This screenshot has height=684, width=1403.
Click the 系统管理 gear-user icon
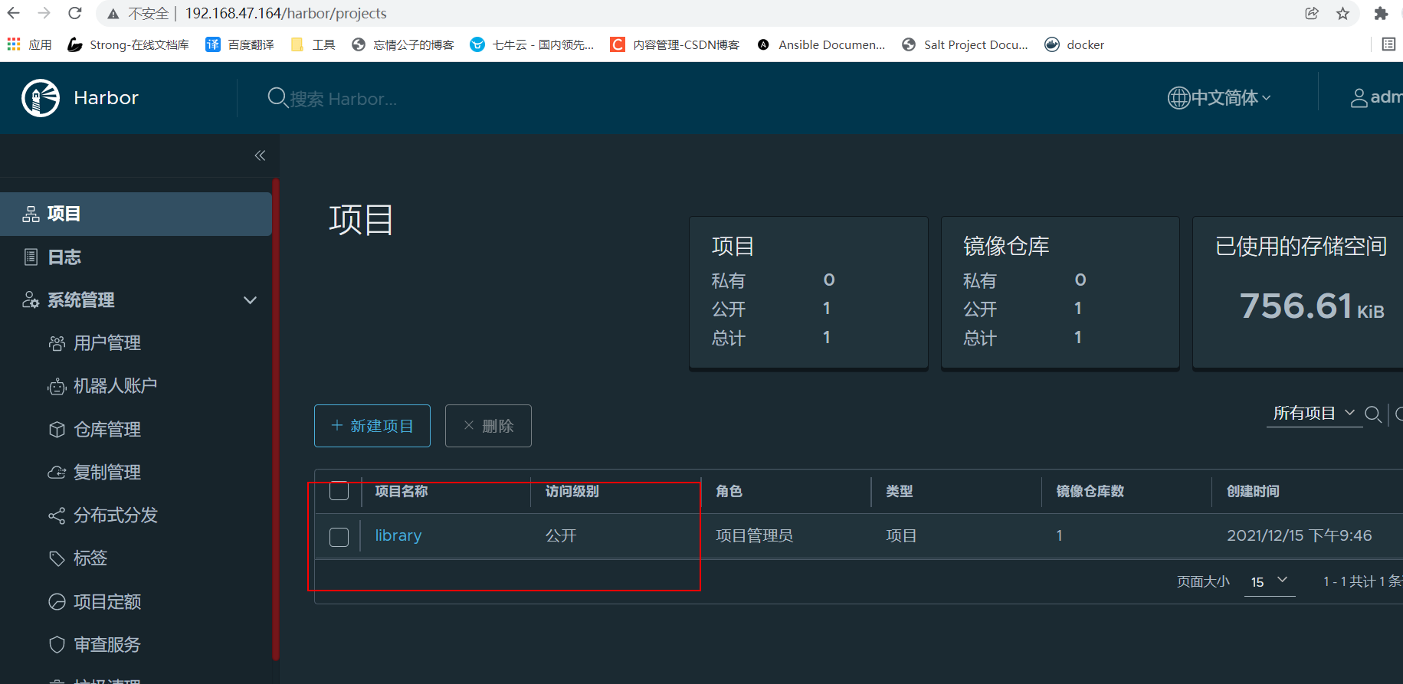[x=31, y=300]
